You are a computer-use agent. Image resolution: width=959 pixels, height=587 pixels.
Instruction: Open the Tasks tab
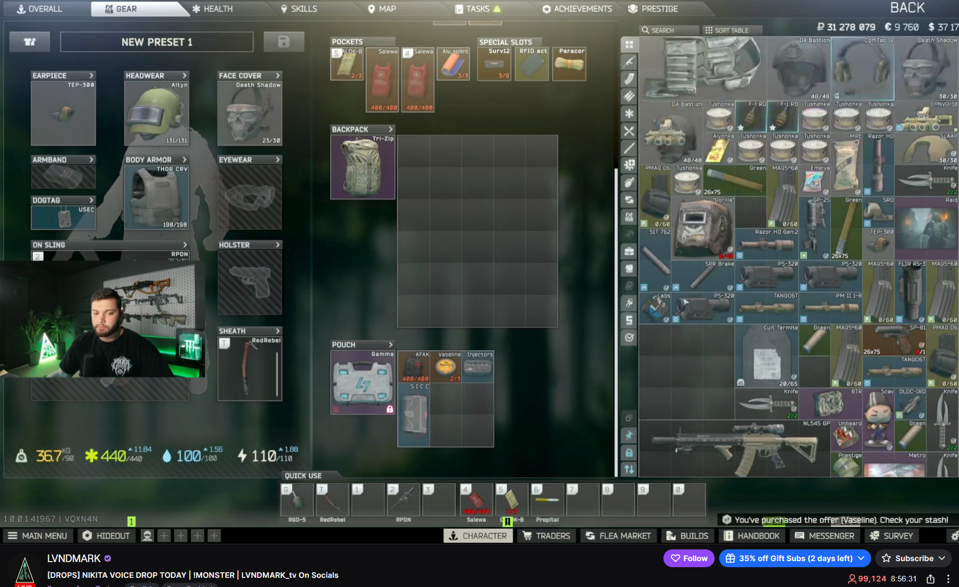pos(478,9)
